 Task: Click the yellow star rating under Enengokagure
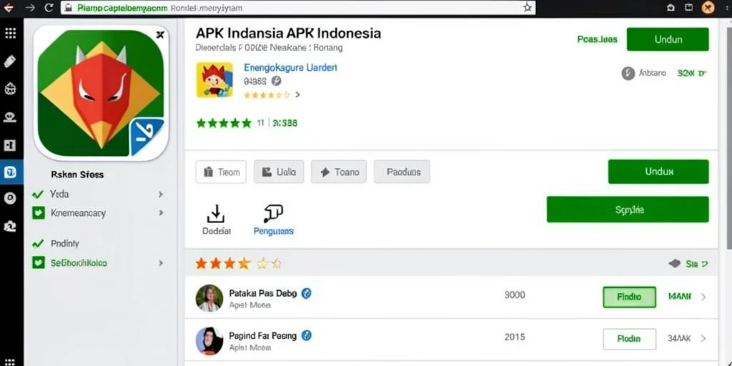point(267,95)
